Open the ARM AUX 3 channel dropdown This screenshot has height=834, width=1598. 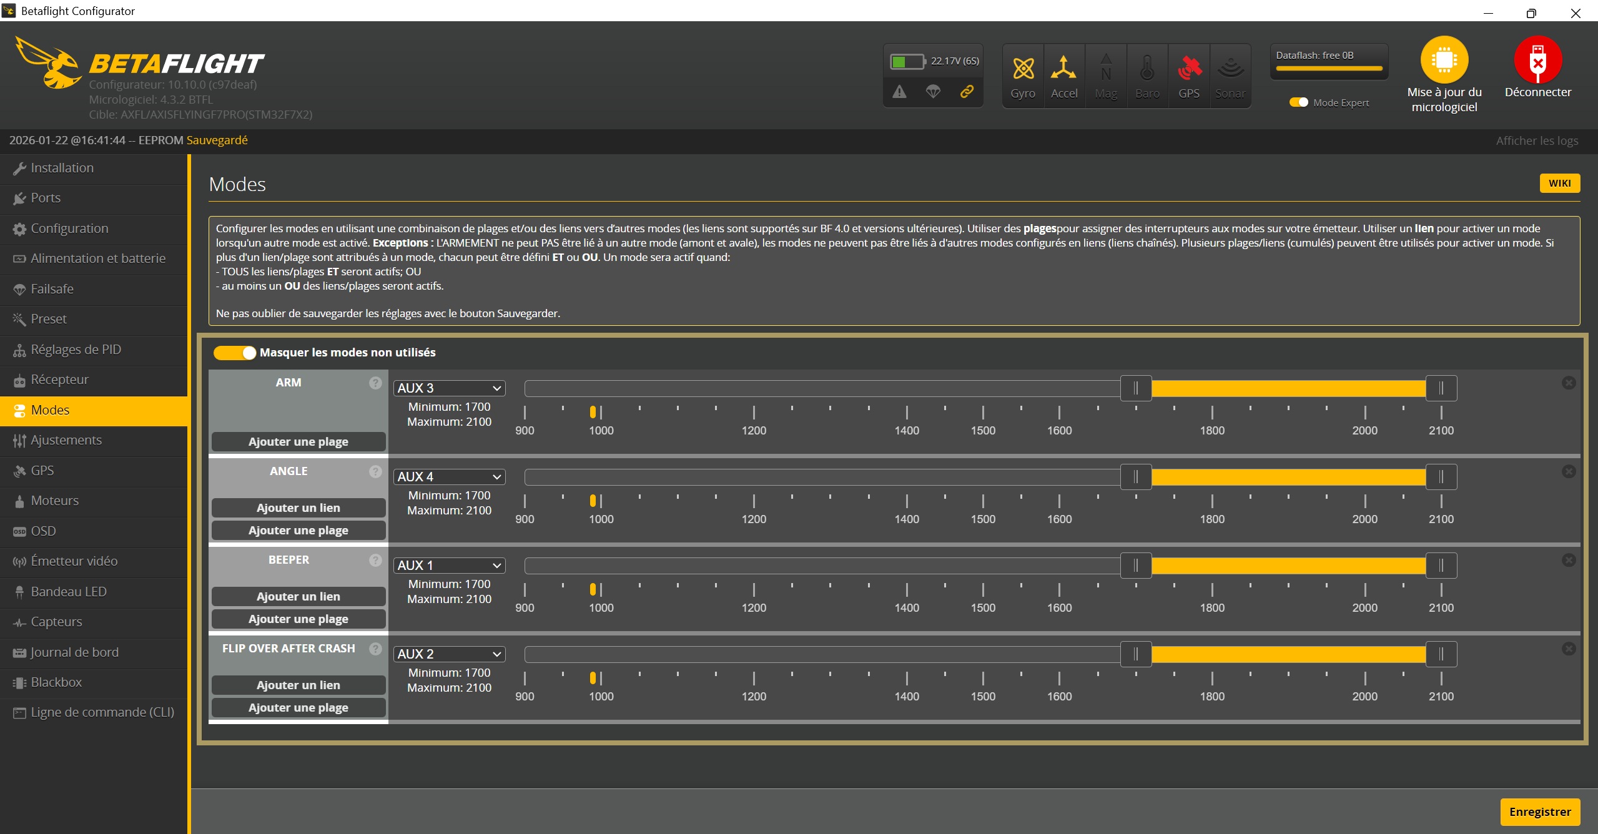tap(449, 388)
